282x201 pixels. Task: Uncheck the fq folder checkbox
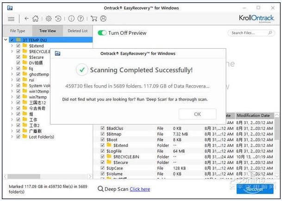pos(18,69)
